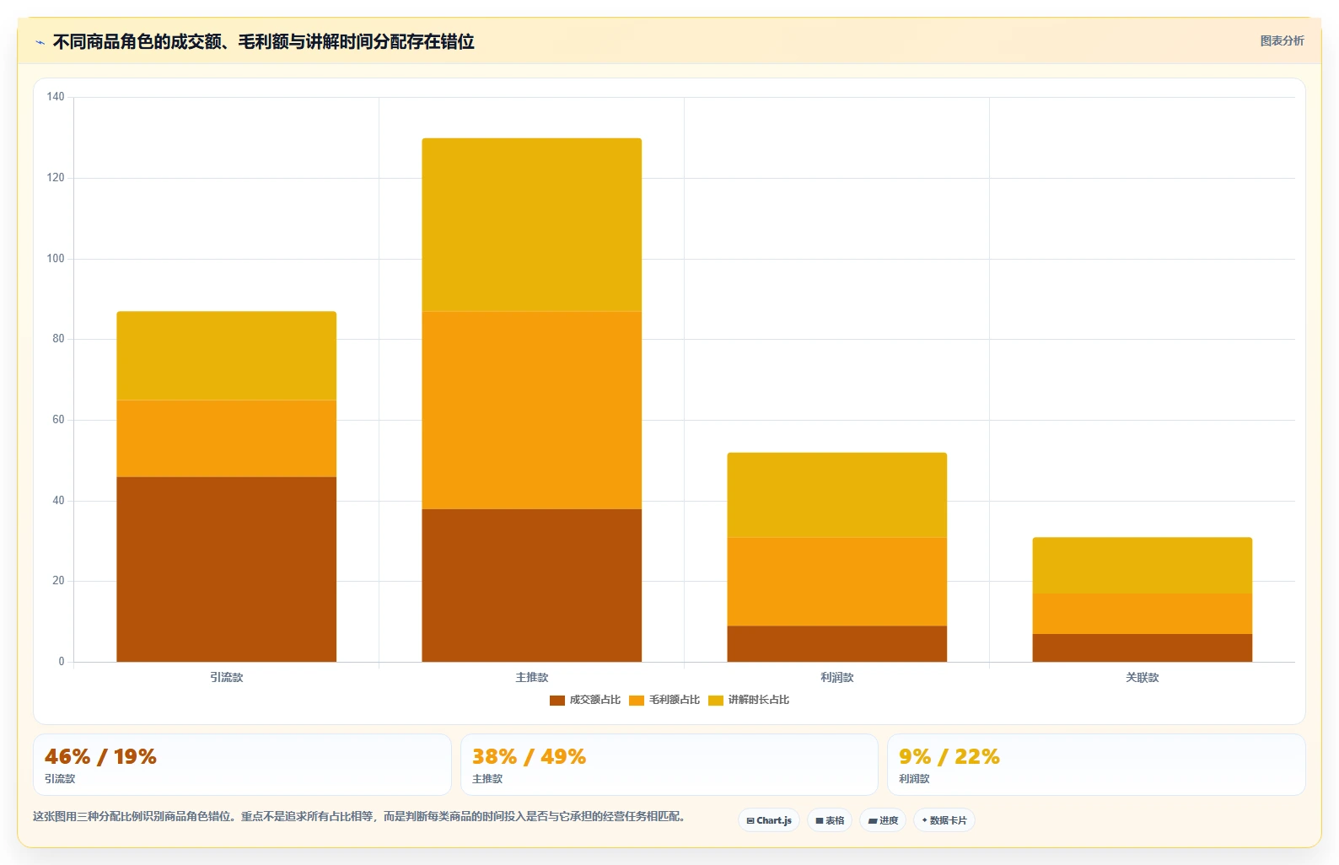1339x865 pixels.
Task: Click the 引流款 orange 毛利额 bar segment
Action: click(226, 438)
